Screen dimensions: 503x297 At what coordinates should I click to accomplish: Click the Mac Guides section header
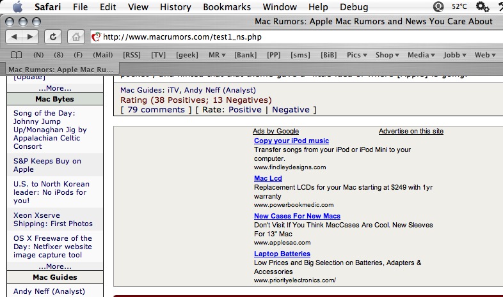point(55,277)
